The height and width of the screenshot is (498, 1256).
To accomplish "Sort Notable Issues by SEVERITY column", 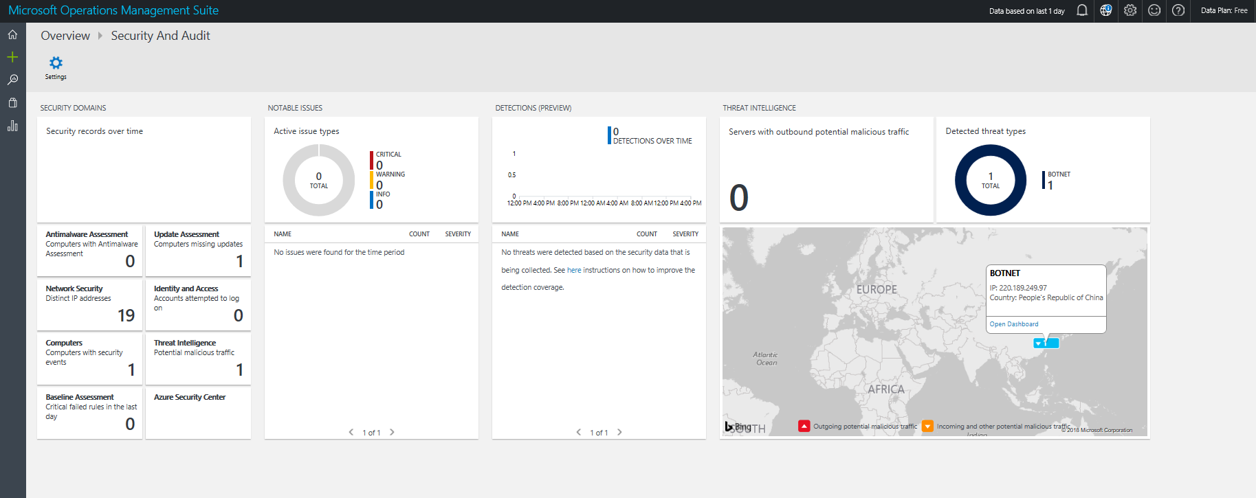I will (458, 234).
